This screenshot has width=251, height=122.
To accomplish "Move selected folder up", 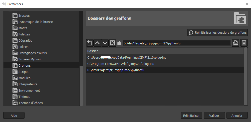I will (x=97, y=43).
